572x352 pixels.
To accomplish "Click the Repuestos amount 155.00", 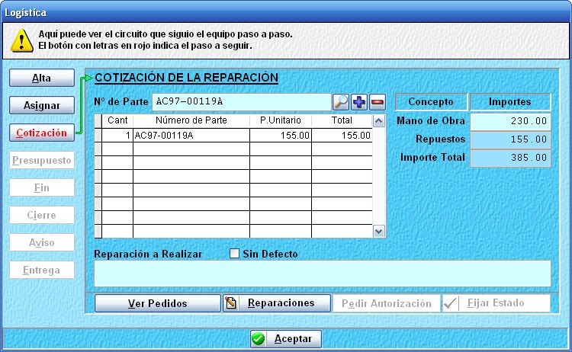I will [510, 139].
